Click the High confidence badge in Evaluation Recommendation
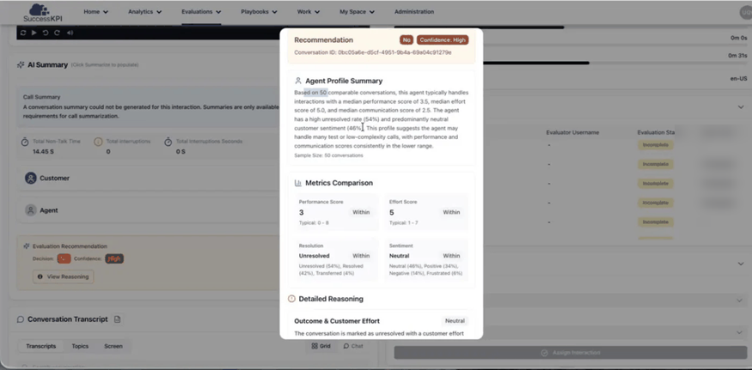752x370 pixels. click(114, 258)
